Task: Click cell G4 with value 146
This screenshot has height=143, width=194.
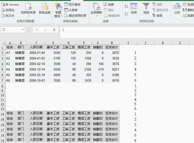Action: [98, 64]
